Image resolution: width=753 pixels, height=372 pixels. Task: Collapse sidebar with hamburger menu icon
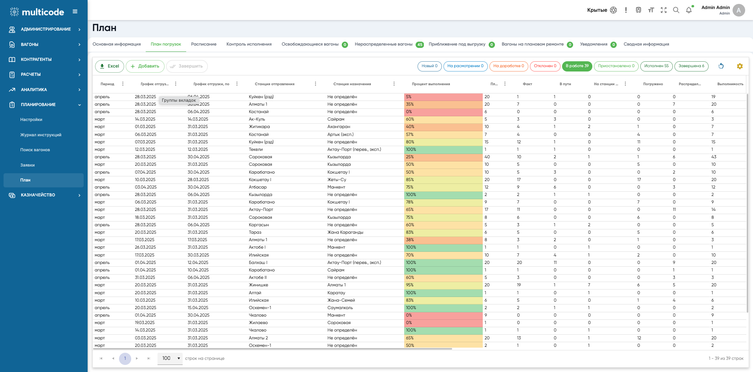click(75, 12)
